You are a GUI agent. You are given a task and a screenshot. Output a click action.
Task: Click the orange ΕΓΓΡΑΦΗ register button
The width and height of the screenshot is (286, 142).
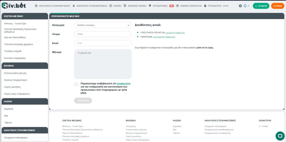(277, 6)
